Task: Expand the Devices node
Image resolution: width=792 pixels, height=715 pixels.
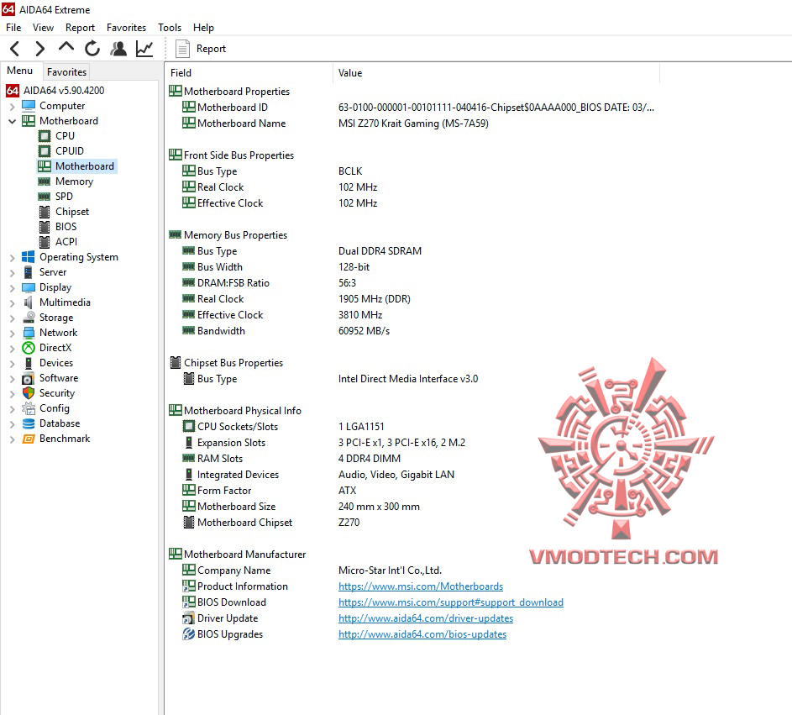Action: 12,364
